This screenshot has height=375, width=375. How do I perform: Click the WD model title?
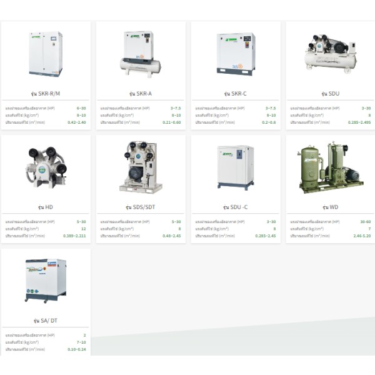point(330,207)
